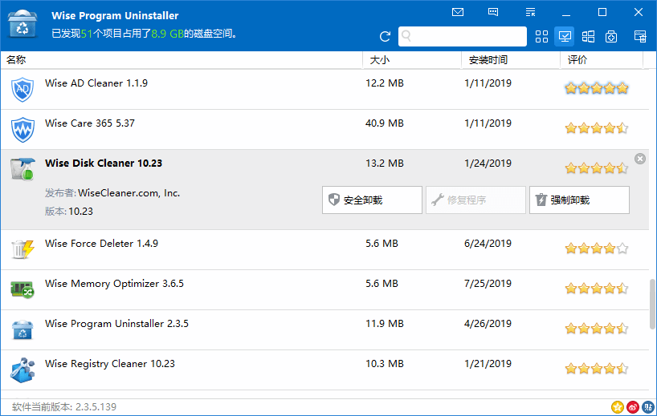Image resolution: width=657 pixels, height=416 pixels.
Task: Click the greyed 修复程序 repair button
Action: pyautogui.click(x=475, y=200)
